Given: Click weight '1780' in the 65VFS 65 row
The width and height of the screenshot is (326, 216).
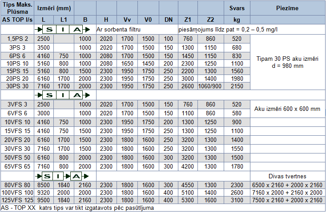Looking at the screenshot, I should pyautogui.click(x=237, y=166).
